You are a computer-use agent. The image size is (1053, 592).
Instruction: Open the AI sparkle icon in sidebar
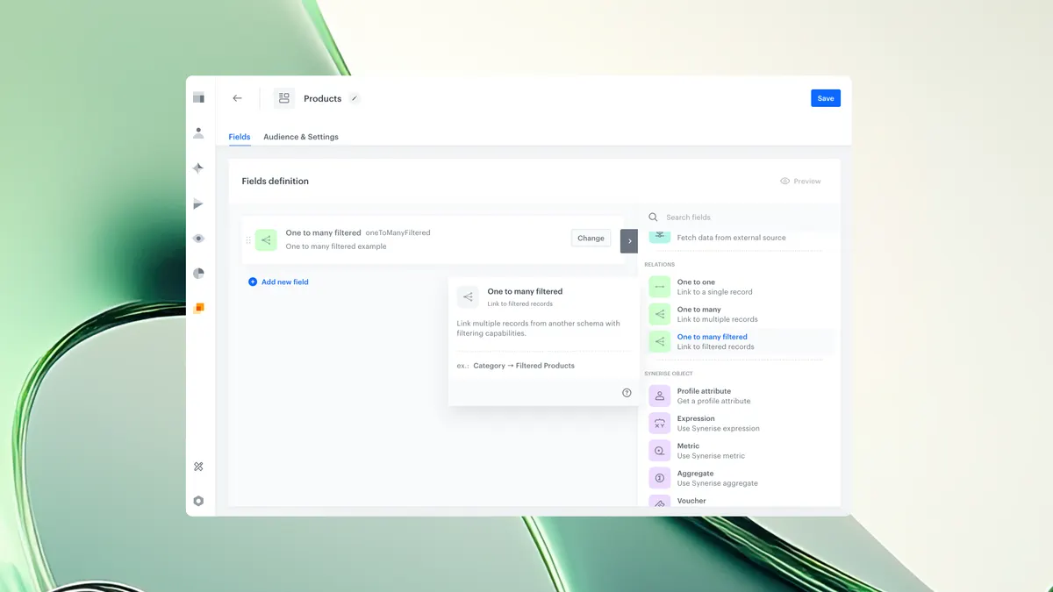[198, 168]
